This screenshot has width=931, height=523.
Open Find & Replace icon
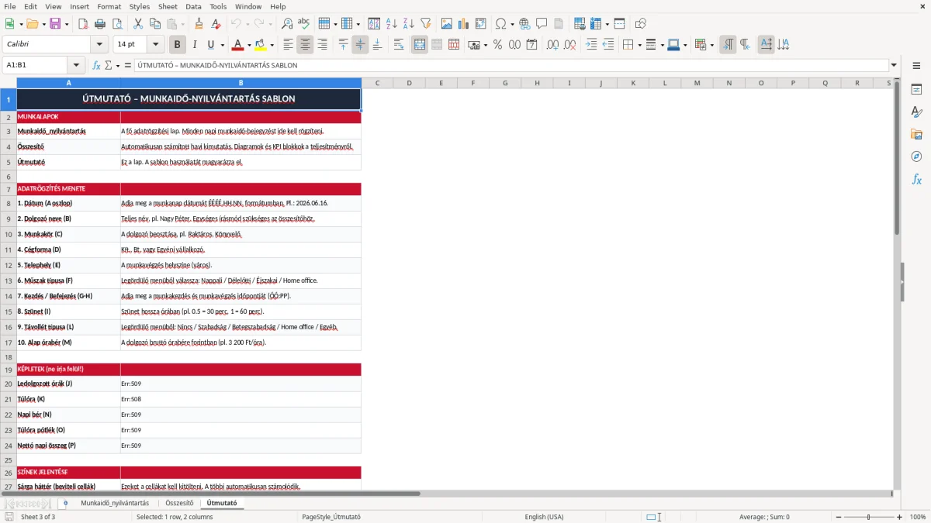click(x=287, y=24)
